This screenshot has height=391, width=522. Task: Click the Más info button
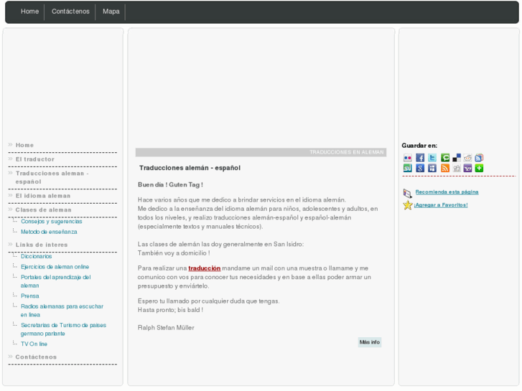pos(370,342)
